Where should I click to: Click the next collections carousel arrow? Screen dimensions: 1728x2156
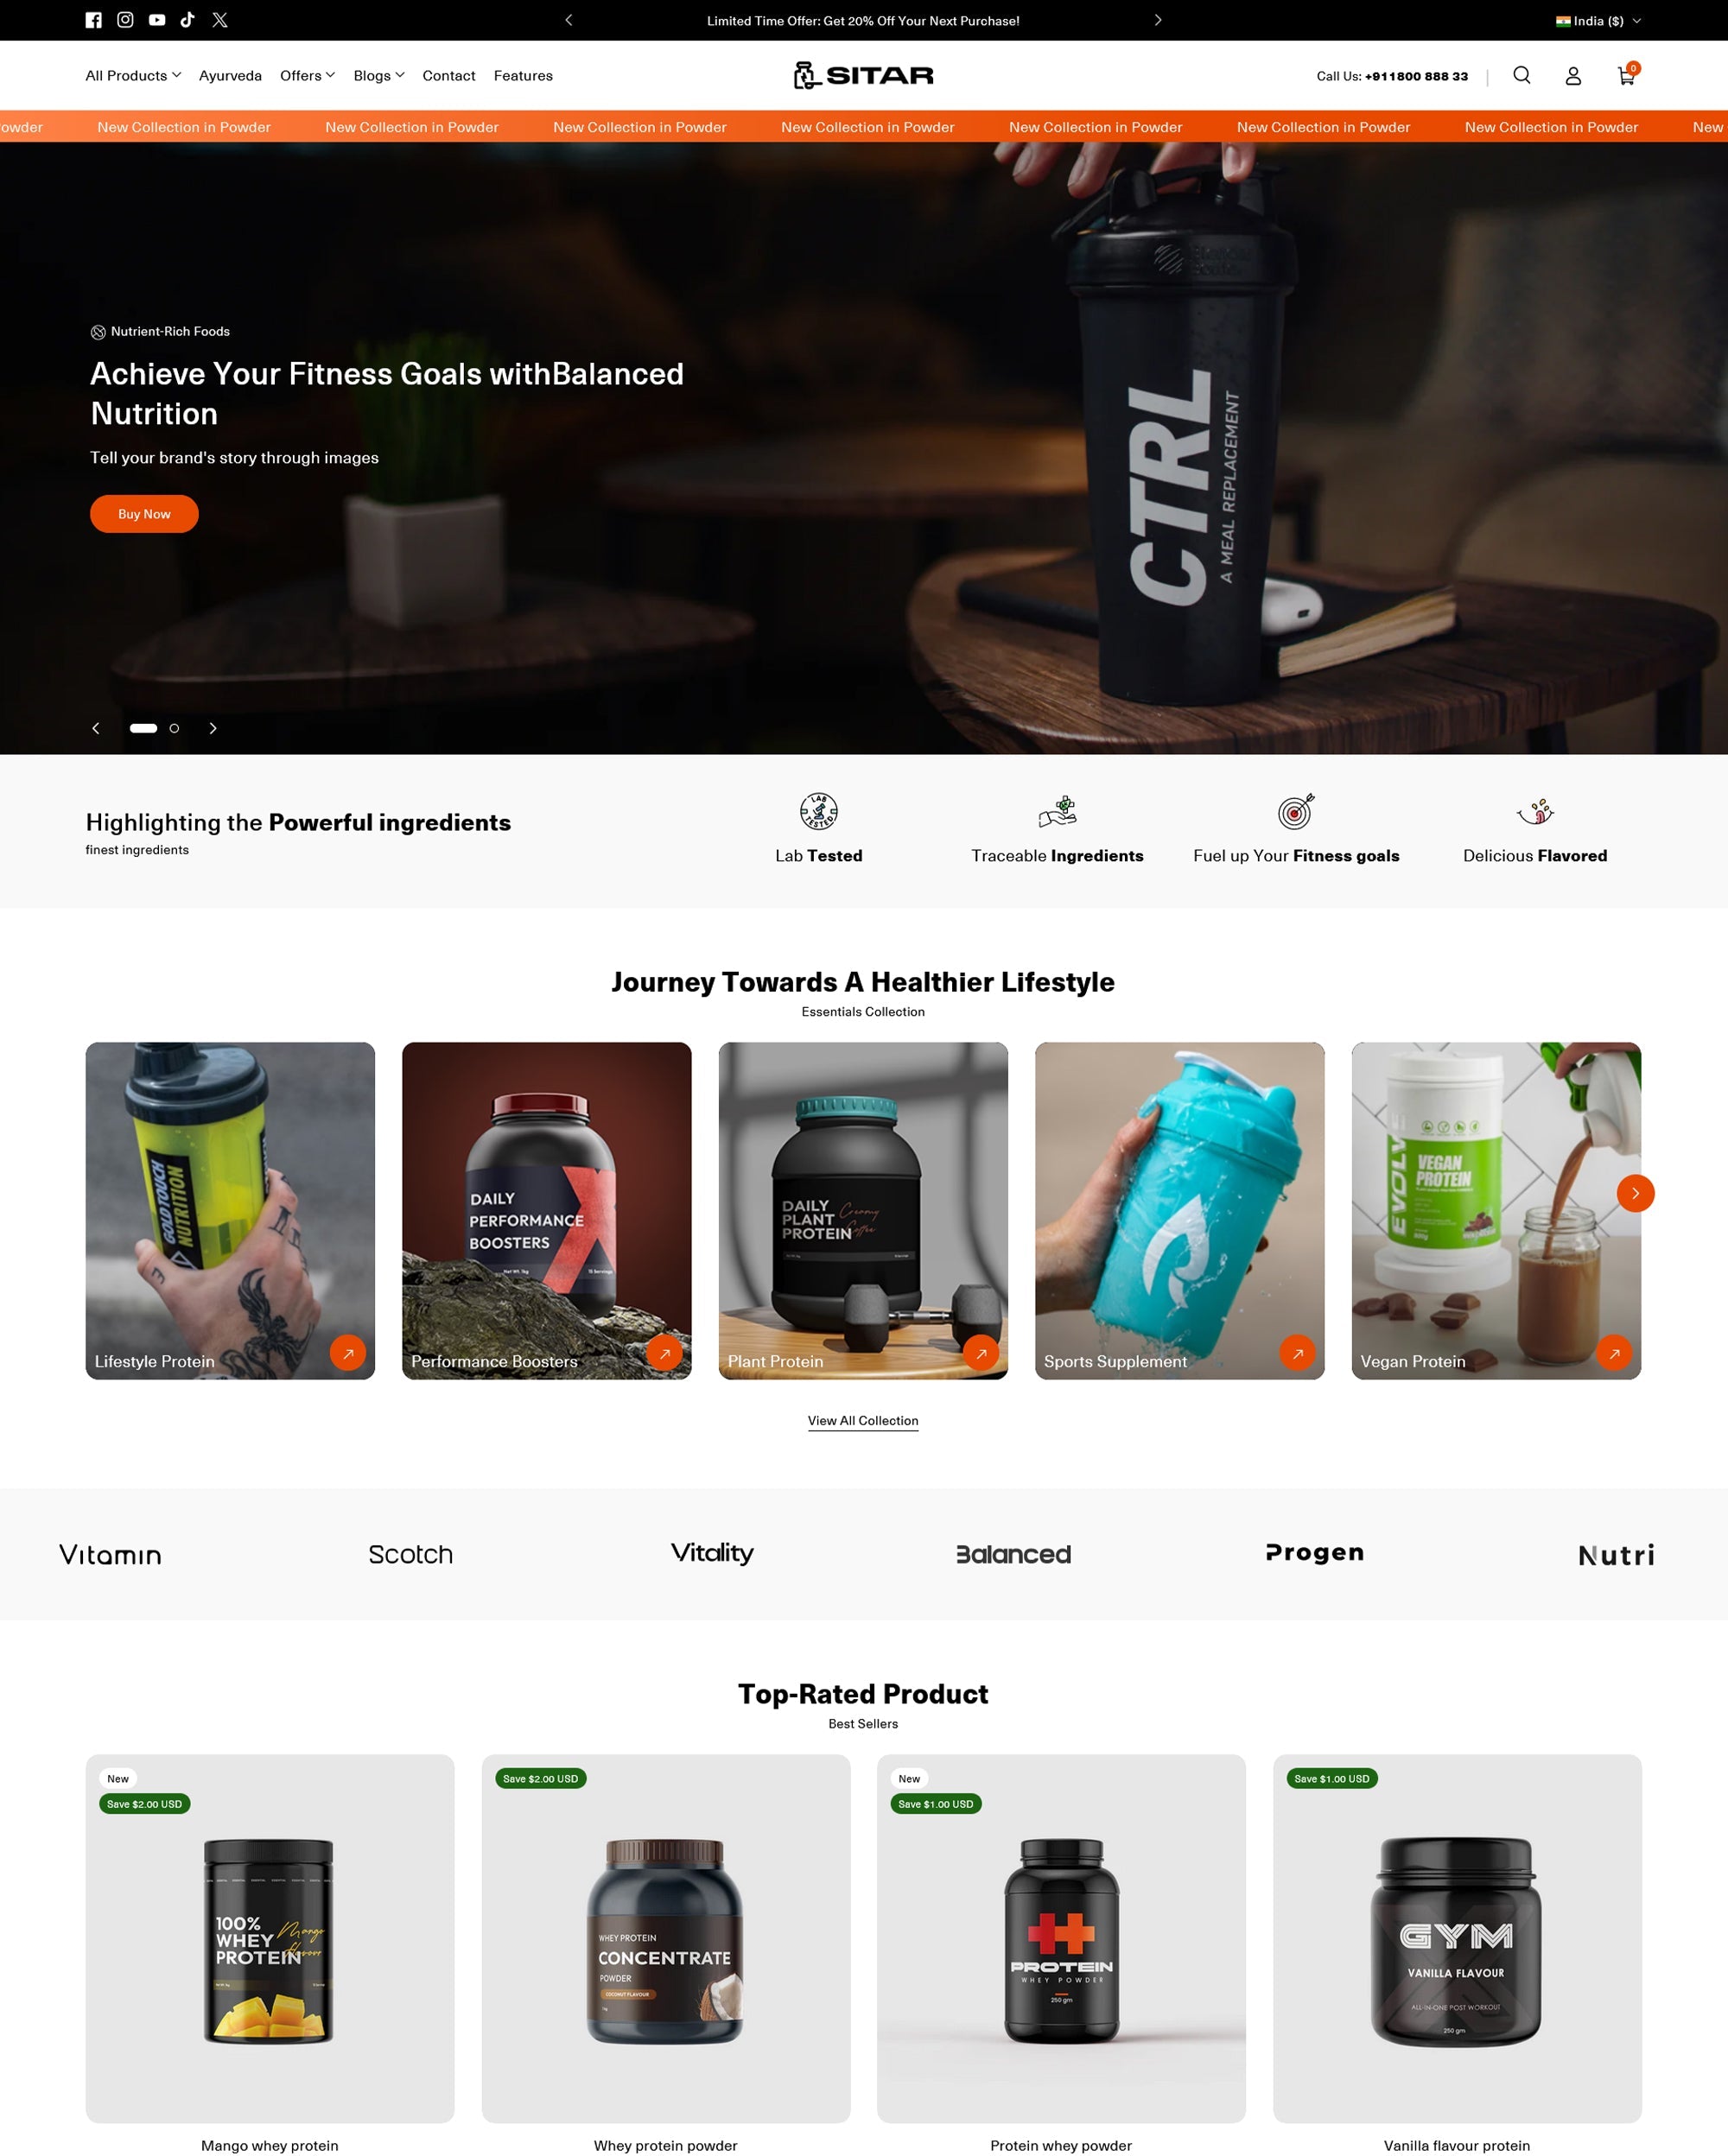click(1635, 1194)
